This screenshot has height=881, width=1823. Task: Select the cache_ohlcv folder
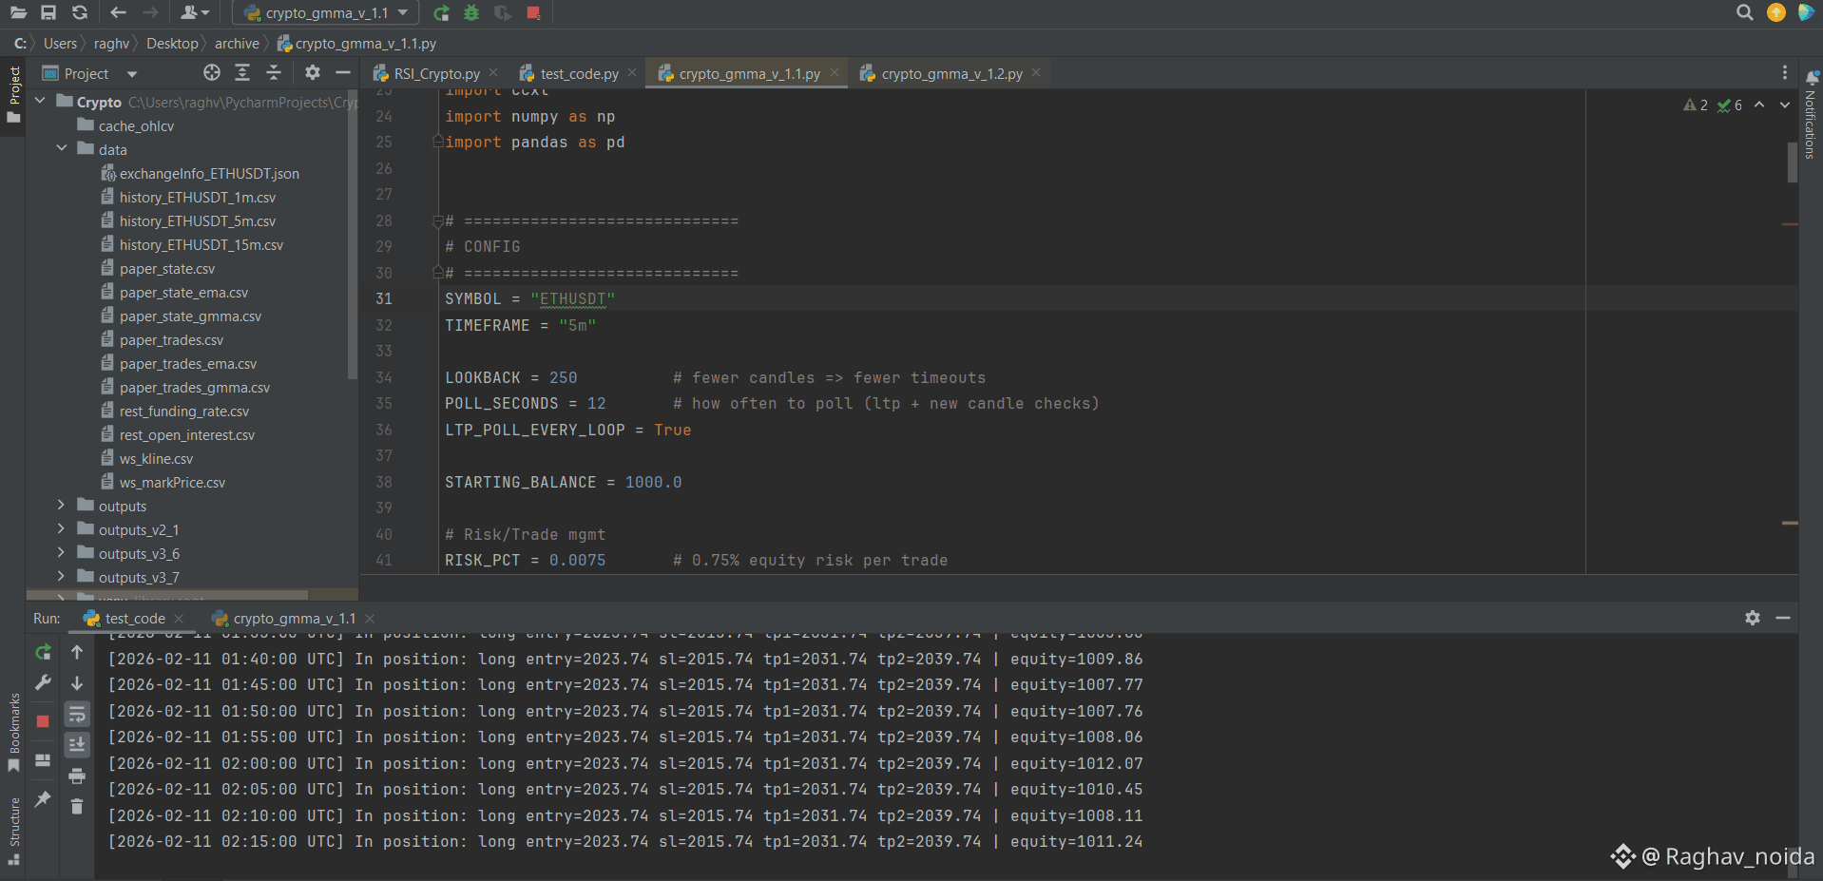pyautogui.click(x=136, y=125)
